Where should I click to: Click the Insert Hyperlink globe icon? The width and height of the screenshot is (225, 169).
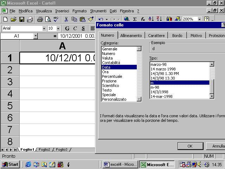pos(127,19)
